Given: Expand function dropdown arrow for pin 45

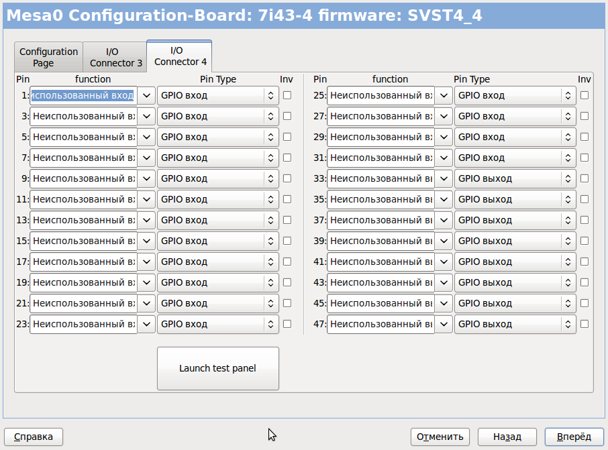Looking at the screenshot, I should pyautogui.click(x=444, y=304).
